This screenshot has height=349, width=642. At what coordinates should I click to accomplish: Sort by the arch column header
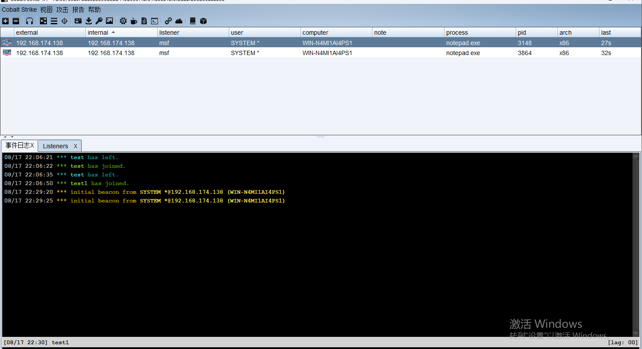(x=579, y=33)
